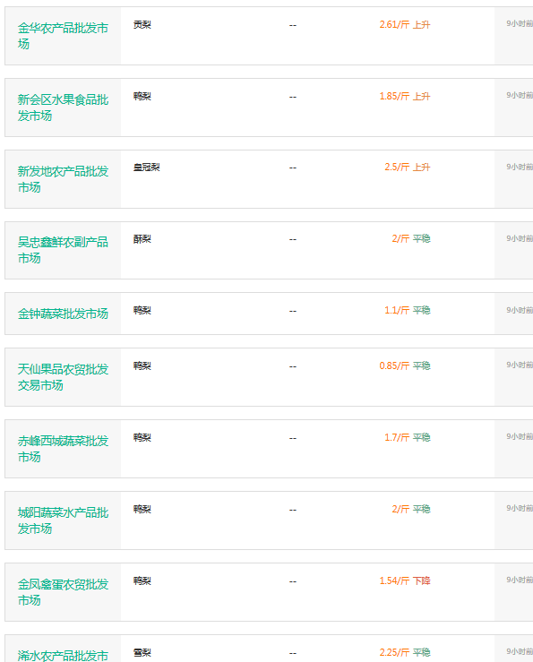Click the 1.1/斤 平稳 price entry
This screenshot has height=662, width=533.
click(x=408, y=311)
